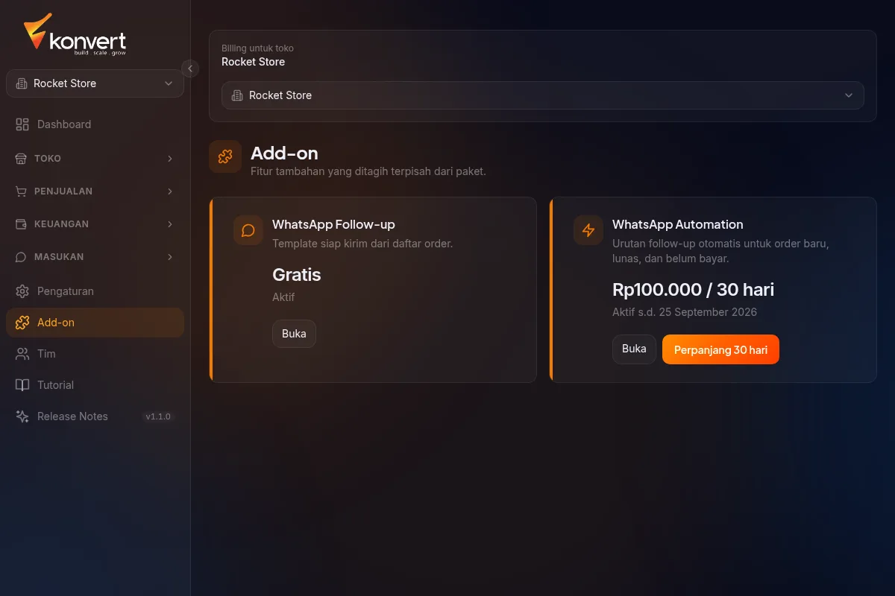This screenshot has width=895, height=596.
Task: Click Buka on WhatsApp Automation card
Action: click(x=634, y=349)
